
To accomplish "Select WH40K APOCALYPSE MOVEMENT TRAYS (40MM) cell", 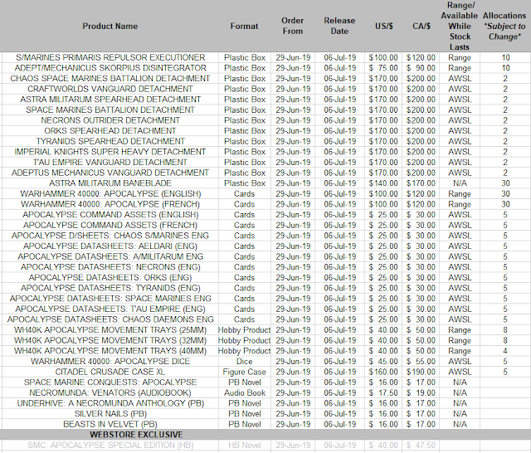I will click(110, 351).
